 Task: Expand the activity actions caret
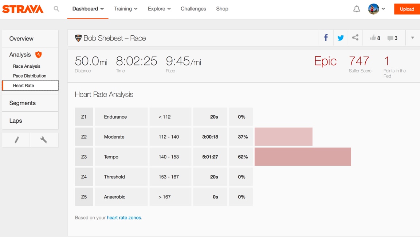click(x=412, y=38)
